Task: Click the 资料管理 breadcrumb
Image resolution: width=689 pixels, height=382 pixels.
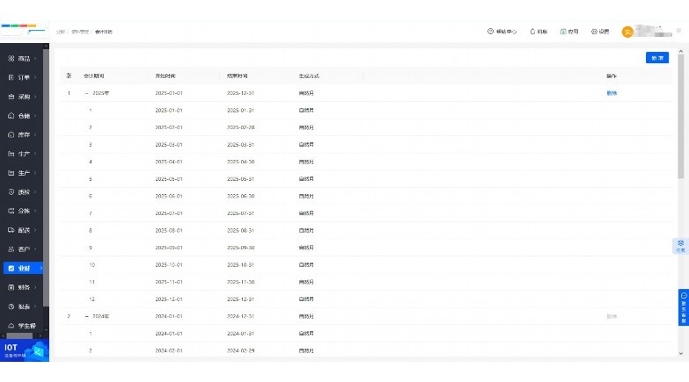Action: tap(80, 32)
